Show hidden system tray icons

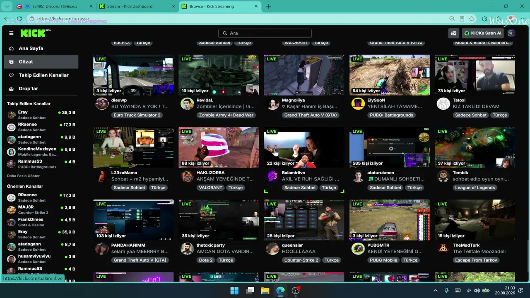(x=435, y=291)
